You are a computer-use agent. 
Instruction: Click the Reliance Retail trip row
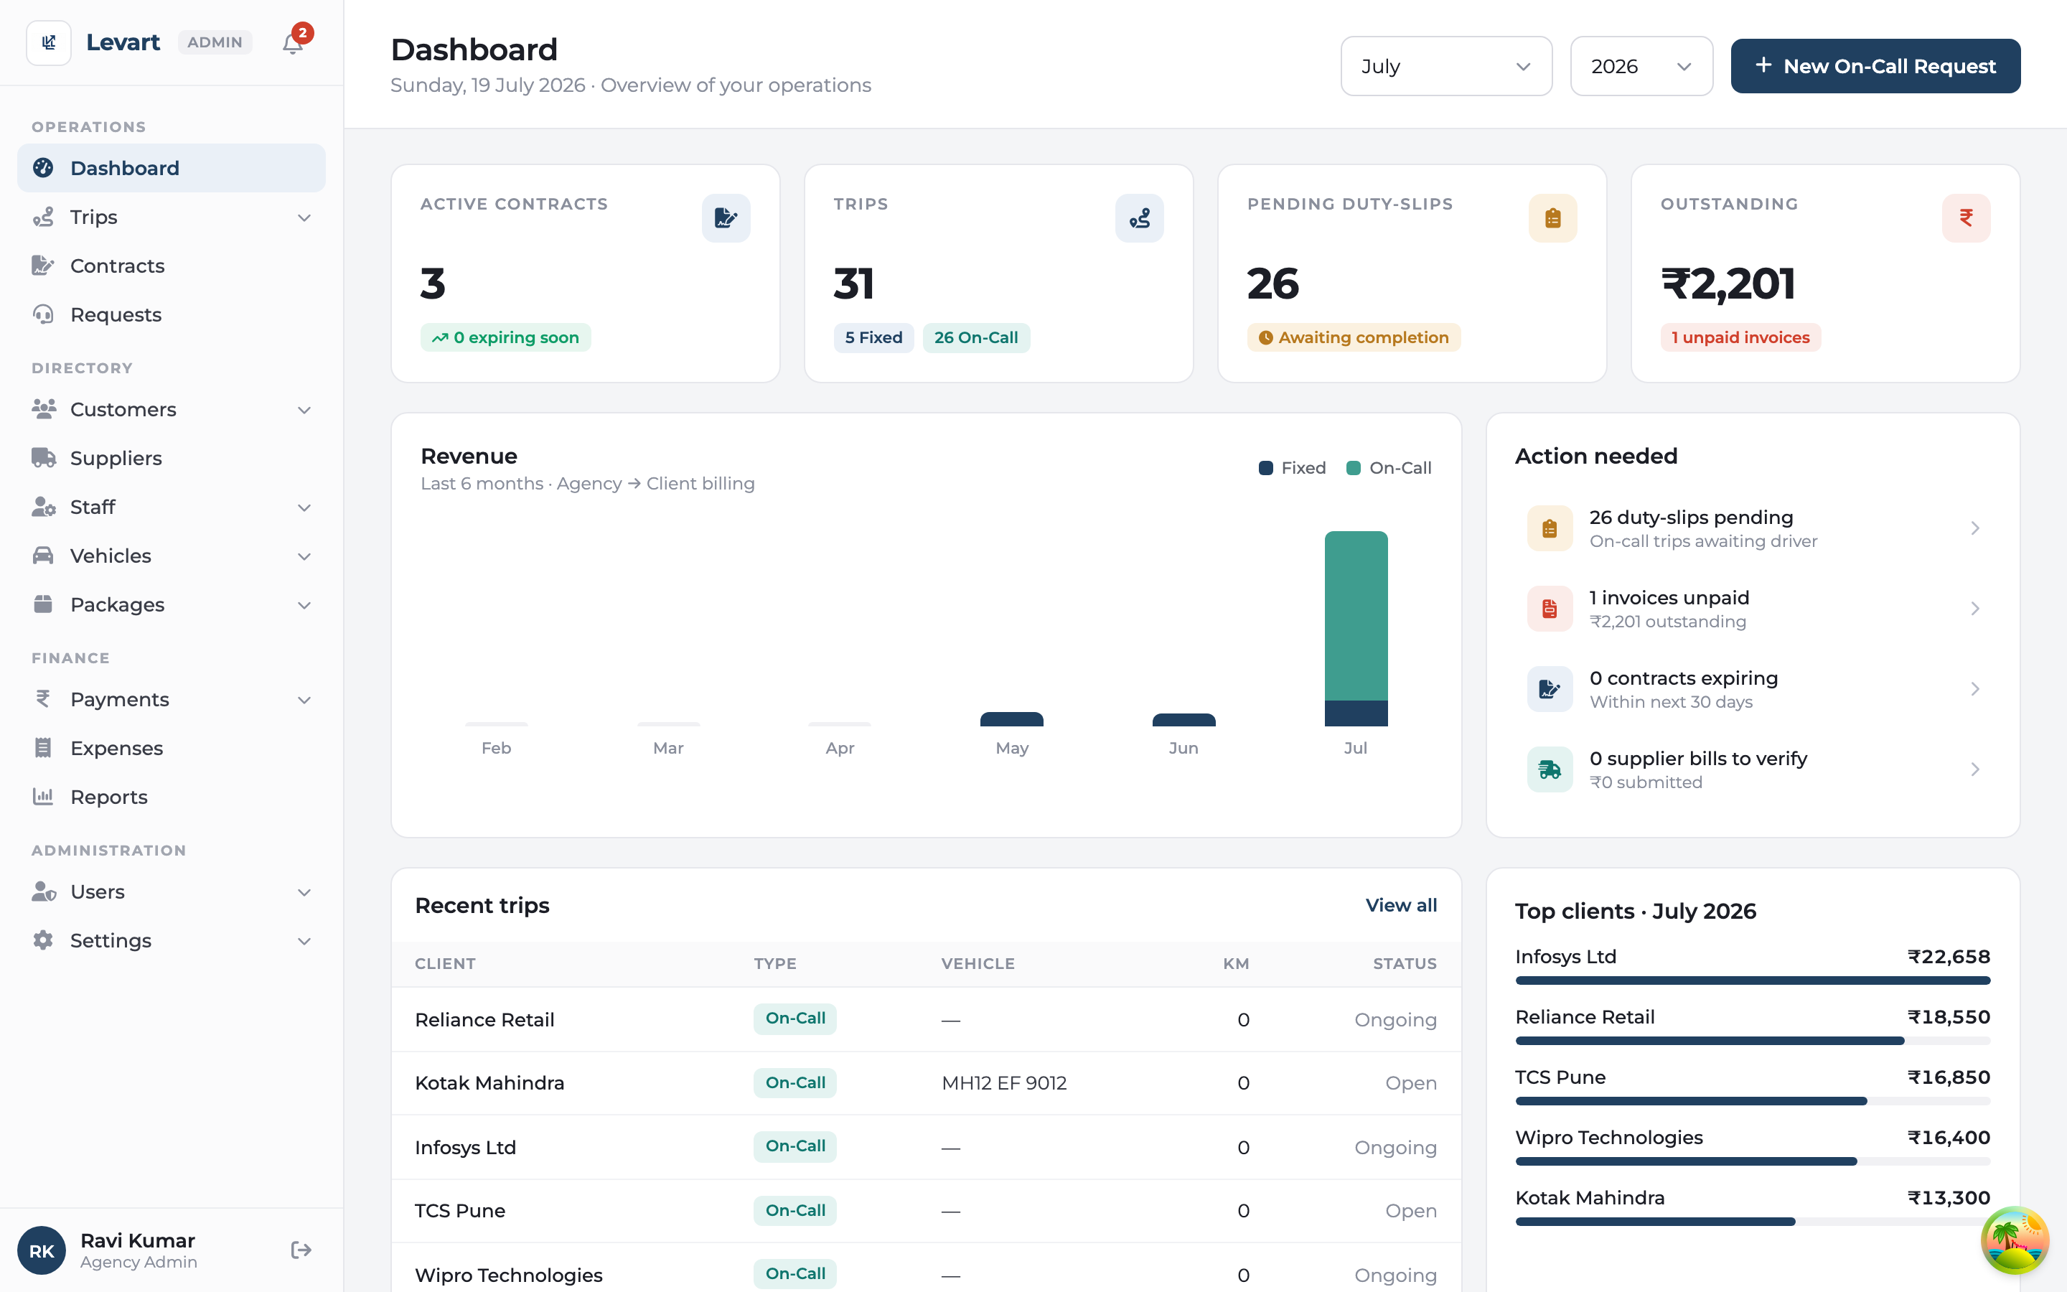coord(926,1019)
